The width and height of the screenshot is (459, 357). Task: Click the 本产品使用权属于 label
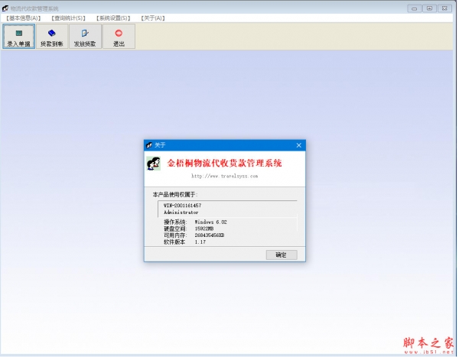pos(175,195)
